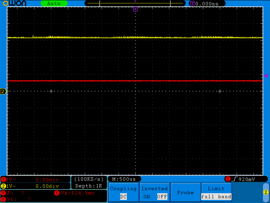The width and height of the screenshot is (270, 203).
Task: Click the purple trigger position T marker
Action: (135, 9)
